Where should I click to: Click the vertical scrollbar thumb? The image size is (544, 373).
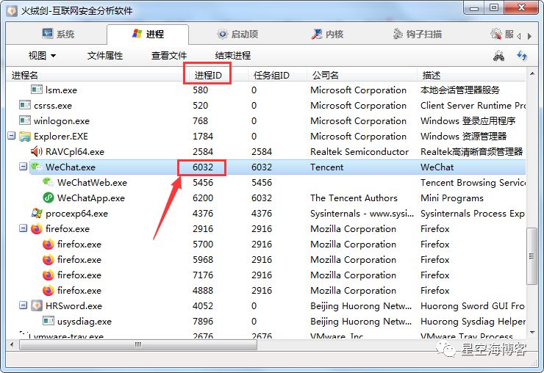click(x=532, y=256)
